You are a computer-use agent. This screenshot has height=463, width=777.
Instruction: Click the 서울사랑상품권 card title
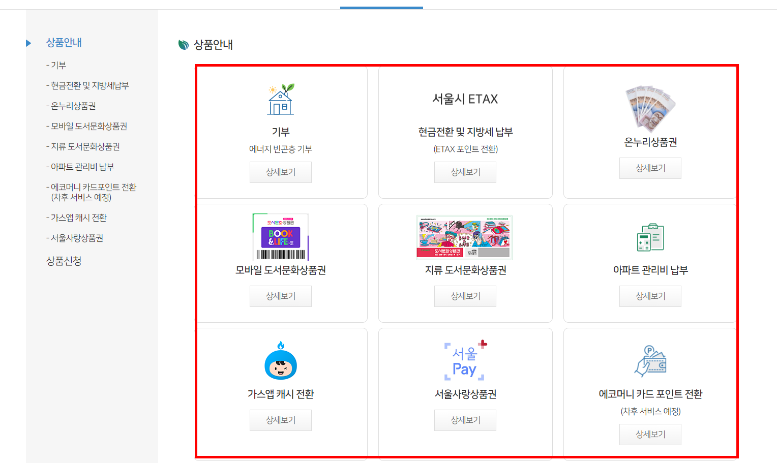coord(465,394)
